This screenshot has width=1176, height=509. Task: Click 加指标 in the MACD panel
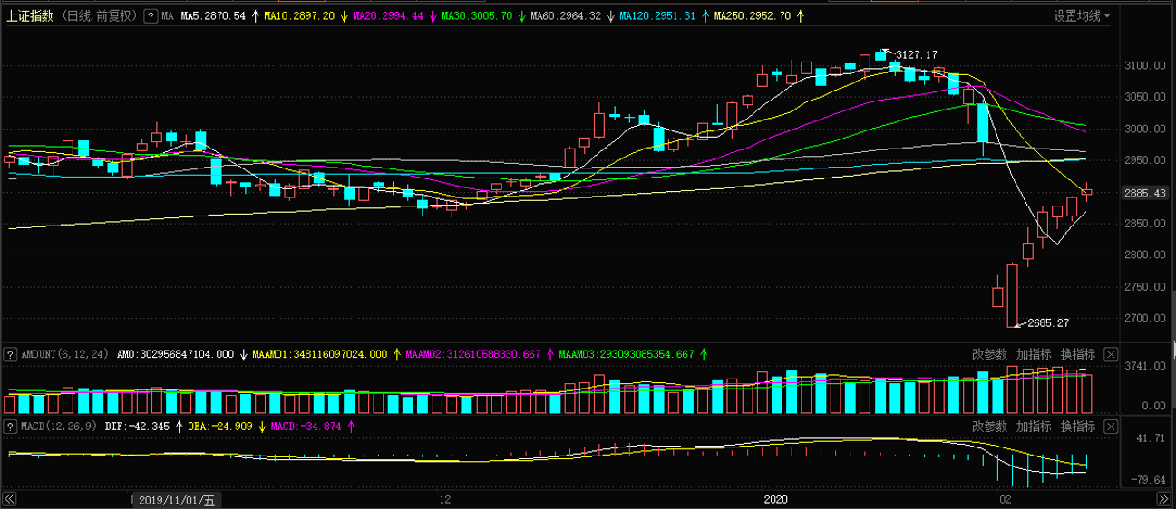[1034, 426]
